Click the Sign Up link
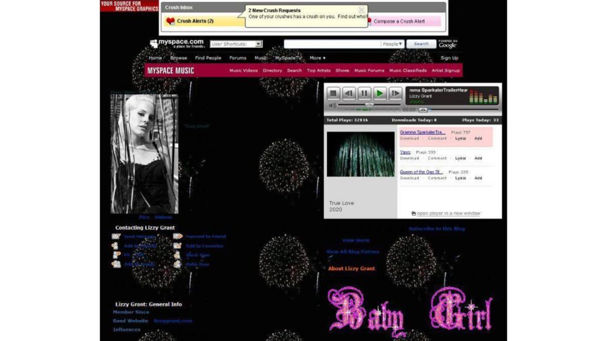The height and width of the screenshot is (341, 607). (x=449, y=58)
